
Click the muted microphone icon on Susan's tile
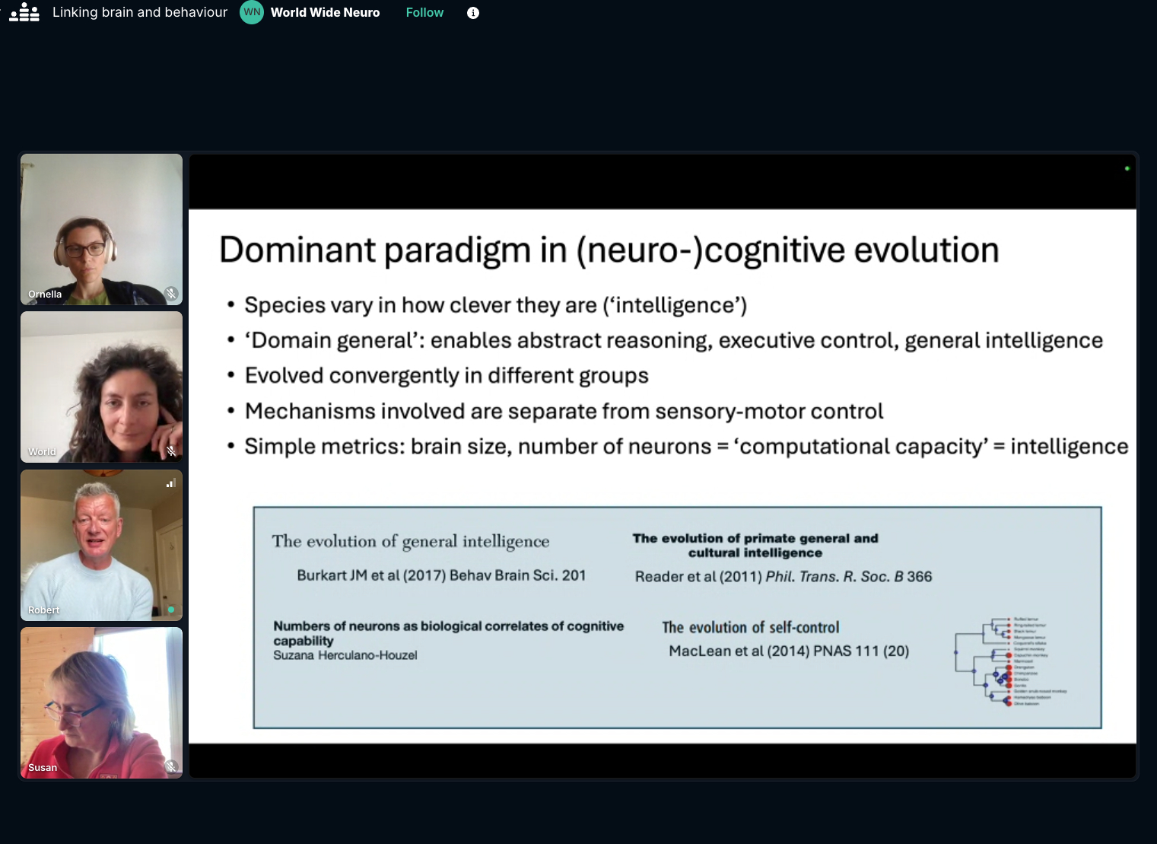(x=171, y=766)
